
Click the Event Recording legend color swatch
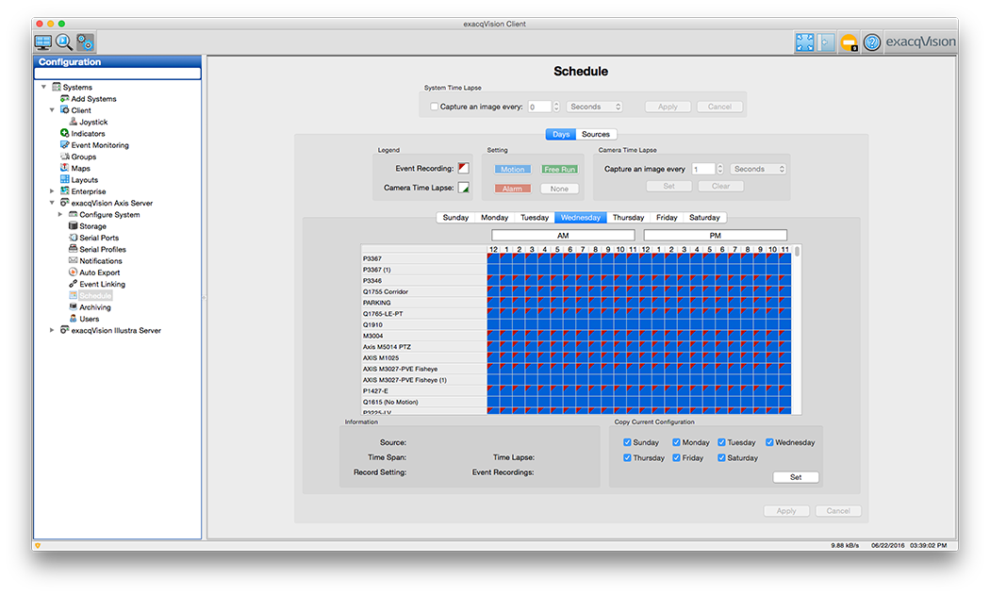click(x=463, y=169)
